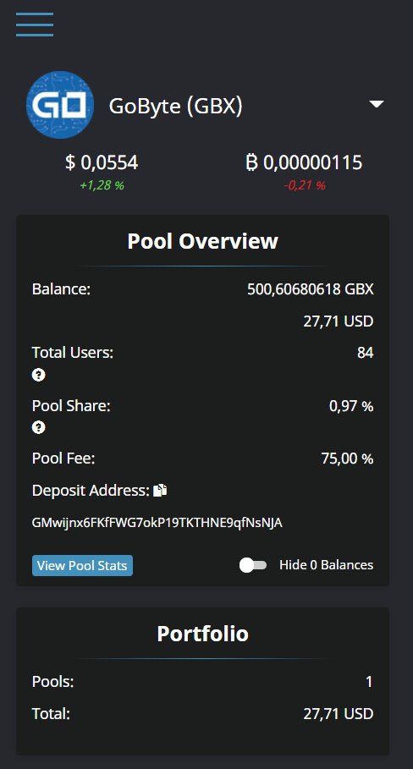Click the GoByte coin logo

60,105
